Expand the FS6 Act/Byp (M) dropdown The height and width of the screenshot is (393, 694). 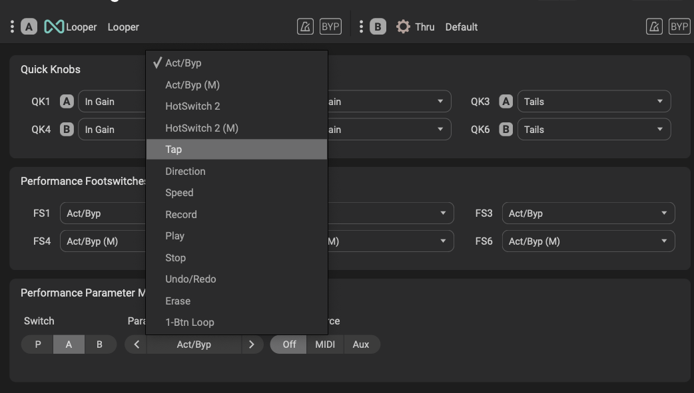[587, 241]
